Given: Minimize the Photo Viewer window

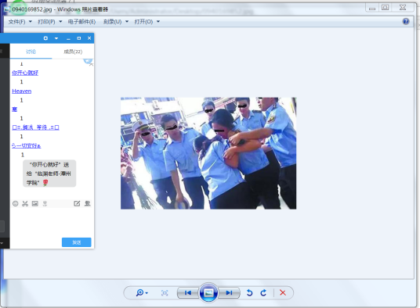Looking at the screenshot, I should [x=372, y=9].
